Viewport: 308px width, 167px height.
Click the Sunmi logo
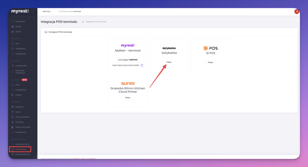click(x=128, y=84)
